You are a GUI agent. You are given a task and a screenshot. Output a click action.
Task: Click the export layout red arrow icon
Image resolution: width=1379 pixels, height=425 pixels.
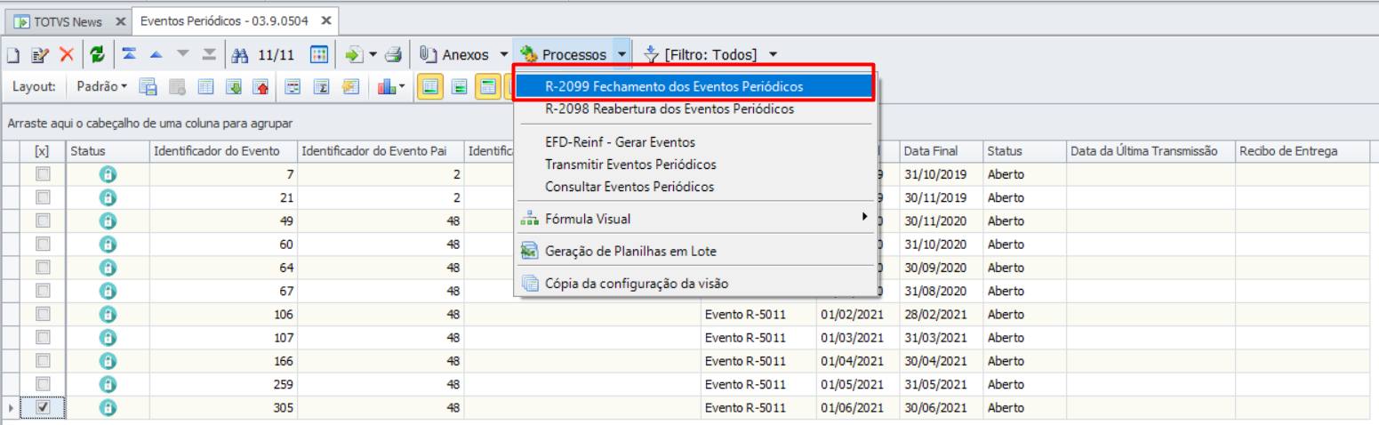point(261,87)
